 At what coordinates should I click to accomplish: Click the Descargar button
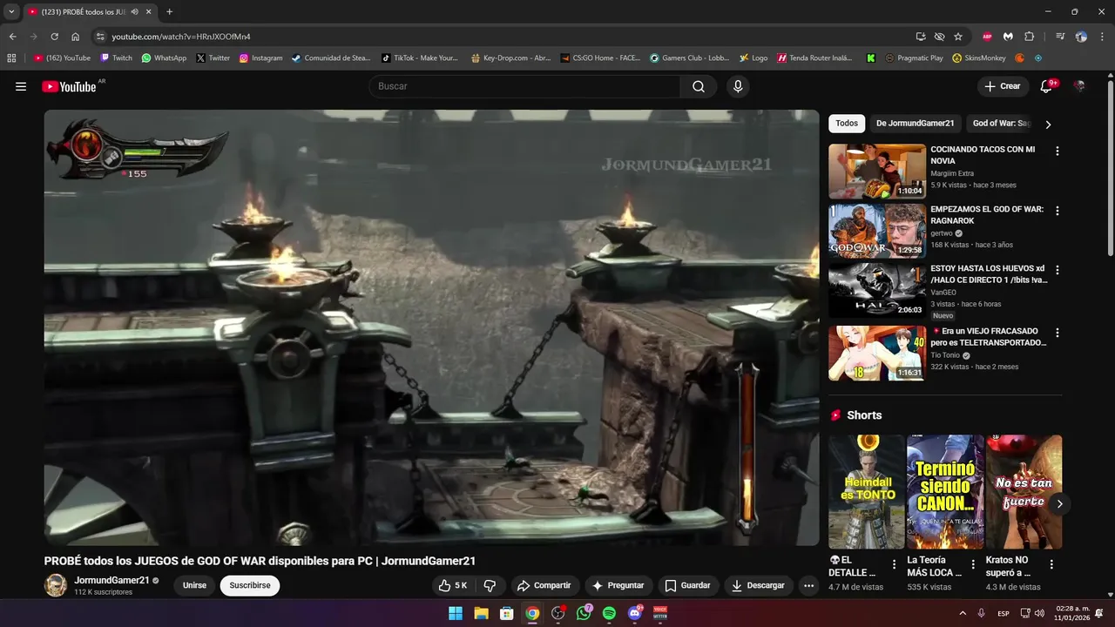(x=758, y=585)
